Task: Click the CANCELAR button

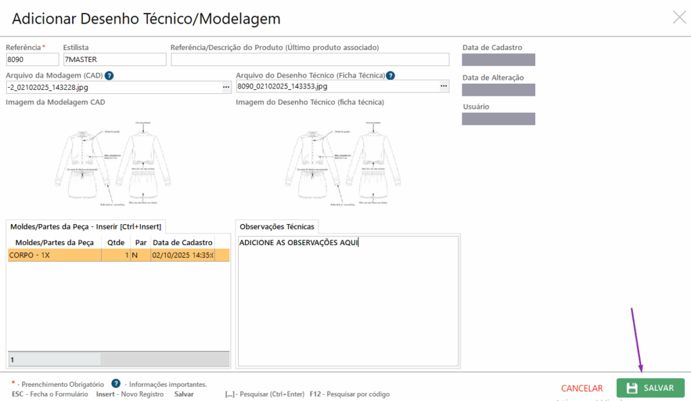Action: pyautogui.click(x=582, y=388)
